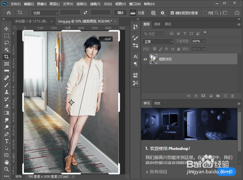Open the History panel icon
243x180 pixels.
[135, 27]
